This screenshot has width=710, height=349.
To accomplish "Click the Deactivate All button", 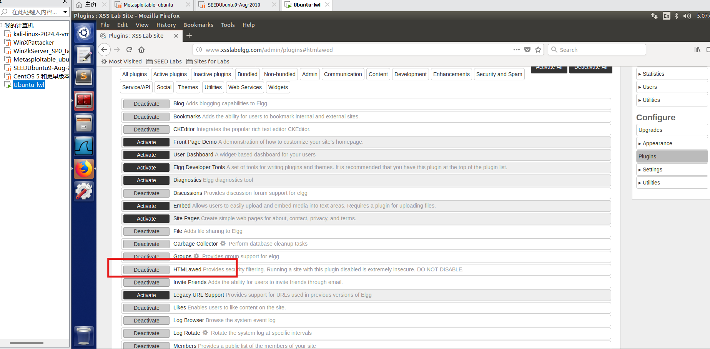I will pyautogui.click(x=590, y=69).
